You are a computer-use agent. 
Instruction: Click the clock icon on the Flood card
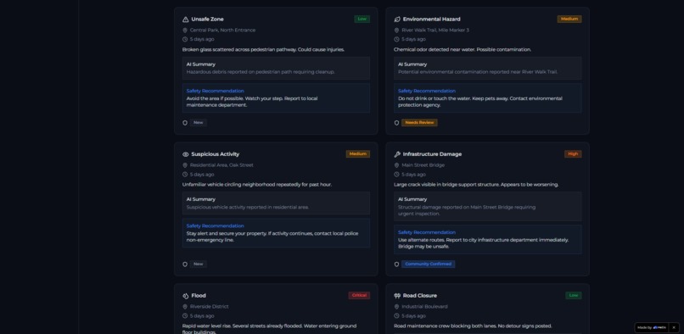tap(185, 315)
